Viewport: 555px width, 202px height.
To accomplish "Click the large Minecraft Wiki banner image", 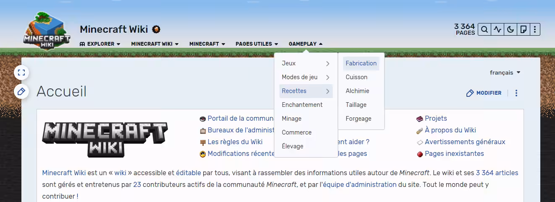I will (105, 139).
